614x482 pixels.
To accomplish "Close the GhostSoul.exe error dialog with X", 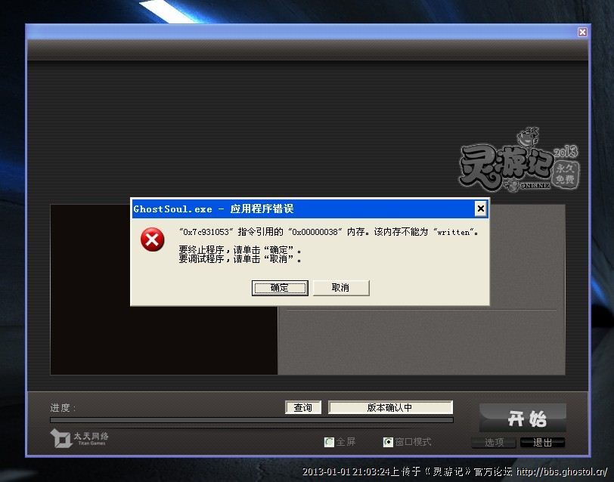I will 480,209.
